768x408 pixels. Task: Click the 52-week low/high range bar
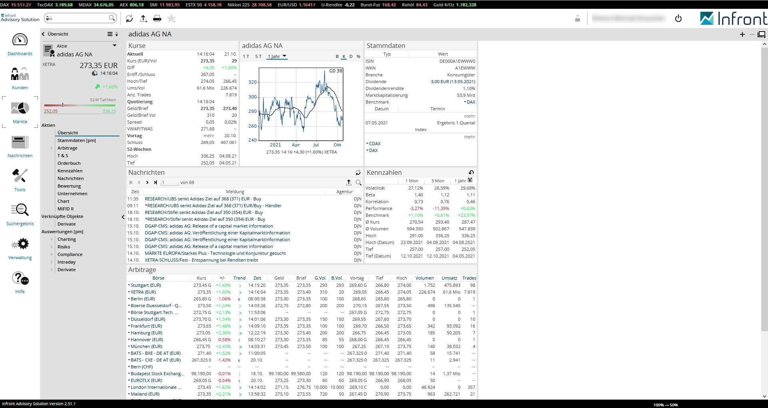(x=80, y=105)
